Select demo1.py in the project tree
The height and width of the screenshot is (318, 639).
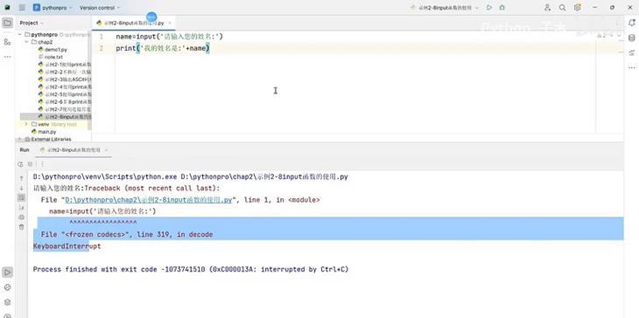53,49
